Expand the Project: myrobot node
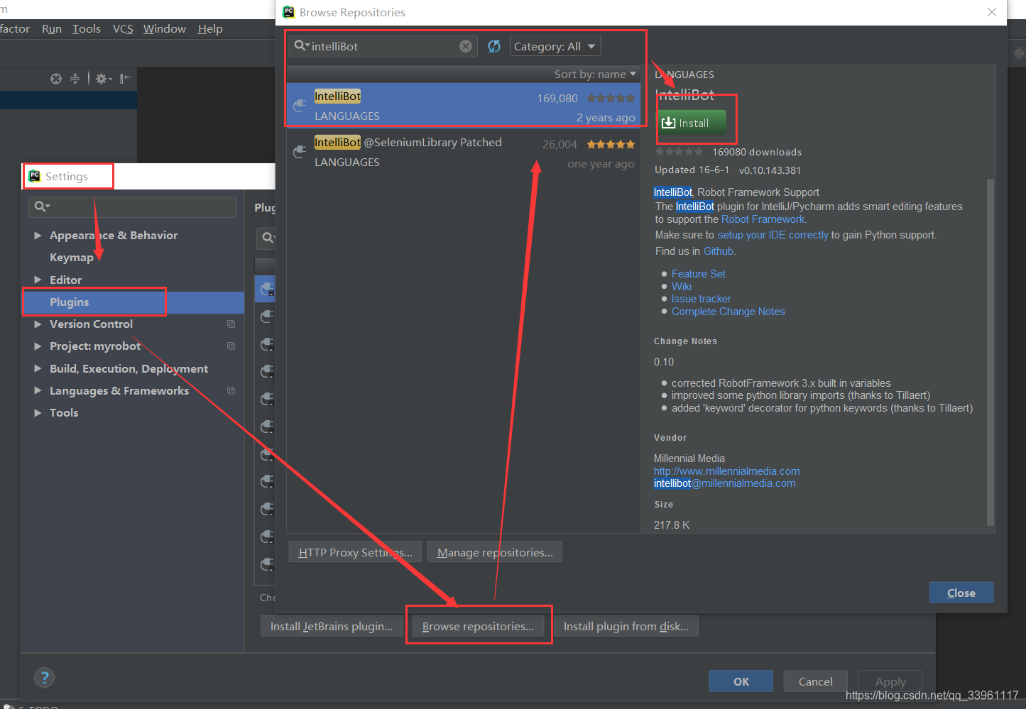 click(38, 346)
